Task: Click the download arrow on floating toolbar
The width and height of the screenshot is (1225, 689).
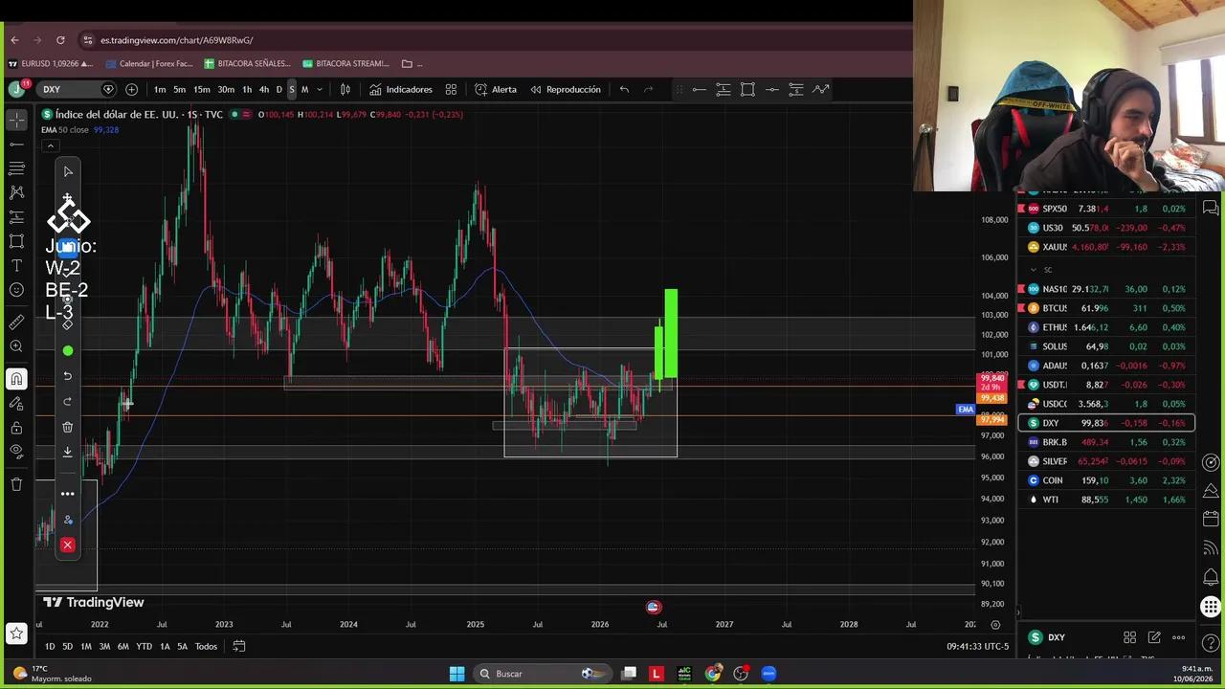Action: click(x=67, y=451)
